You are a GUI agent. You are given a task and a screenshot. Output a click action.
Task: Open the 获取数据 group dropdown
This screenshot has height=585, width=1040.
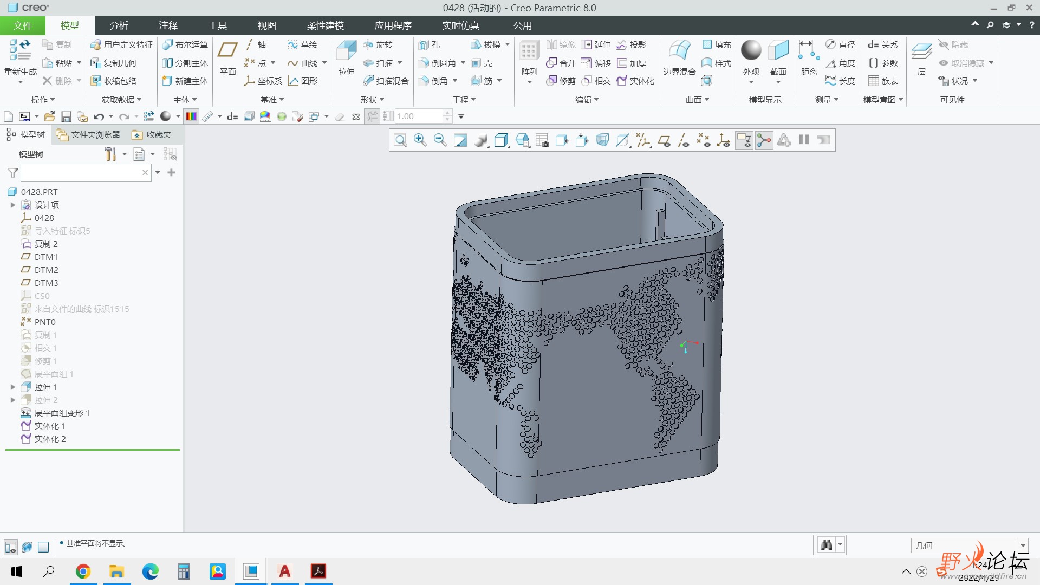pyautogui.click(x=121, y=100)
